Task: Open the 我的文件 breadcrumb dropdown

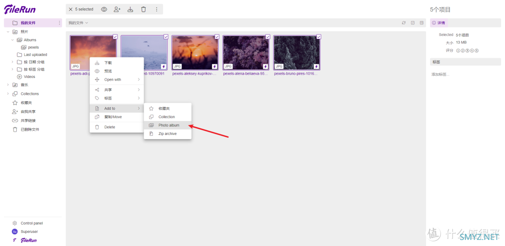Action: (x=78, y=23)
